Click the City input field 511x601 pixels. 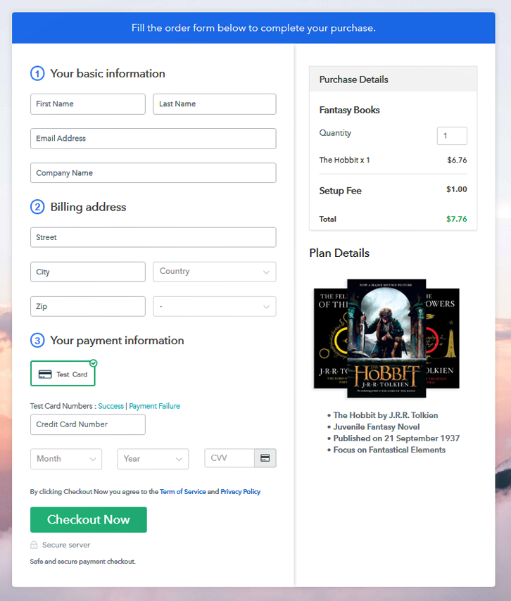click(x=88, y=272)
